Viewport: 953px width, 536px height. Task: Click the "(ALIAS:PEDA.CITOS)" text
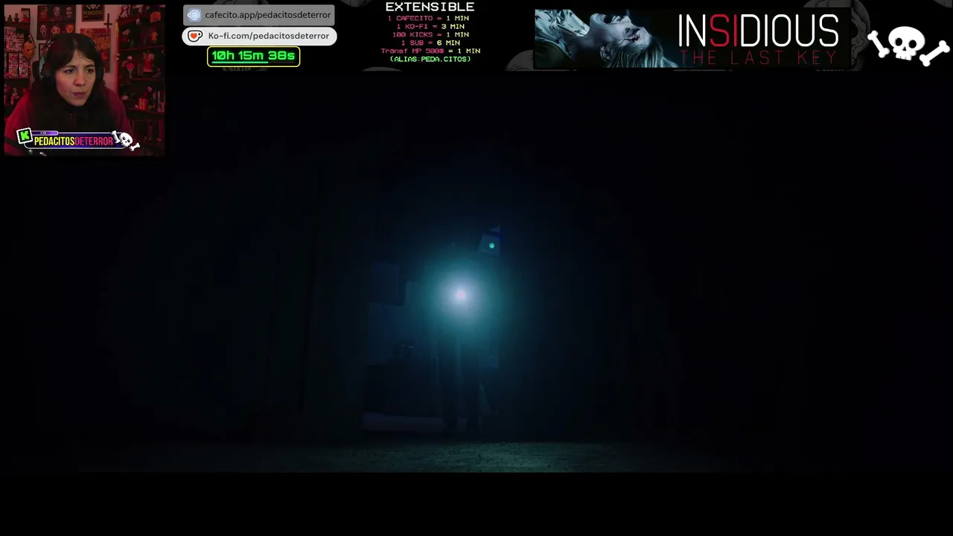click(430, 60)
